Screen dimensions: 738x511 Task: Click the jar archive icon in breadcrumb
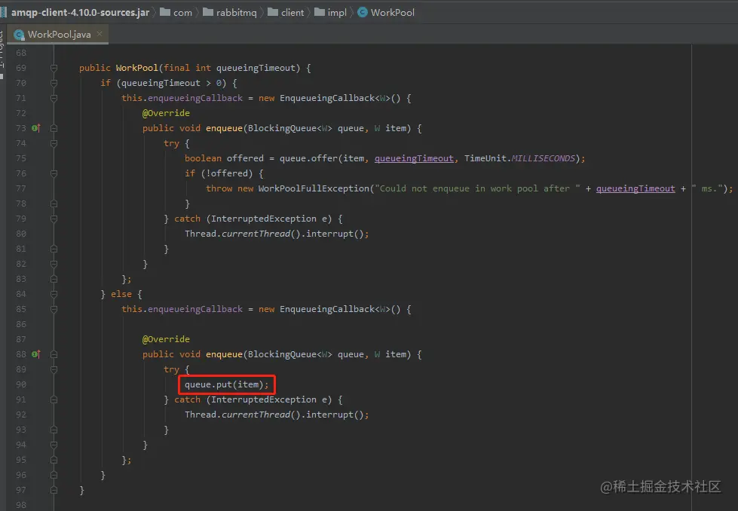pos(4,12)
